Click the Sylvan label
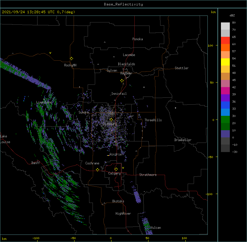Viewport: 247px width, 242px height. pos(112,70)
